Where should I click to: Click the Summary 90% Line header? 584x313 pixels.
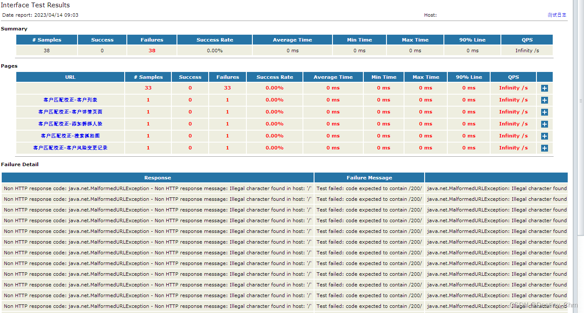coord(472,40)
